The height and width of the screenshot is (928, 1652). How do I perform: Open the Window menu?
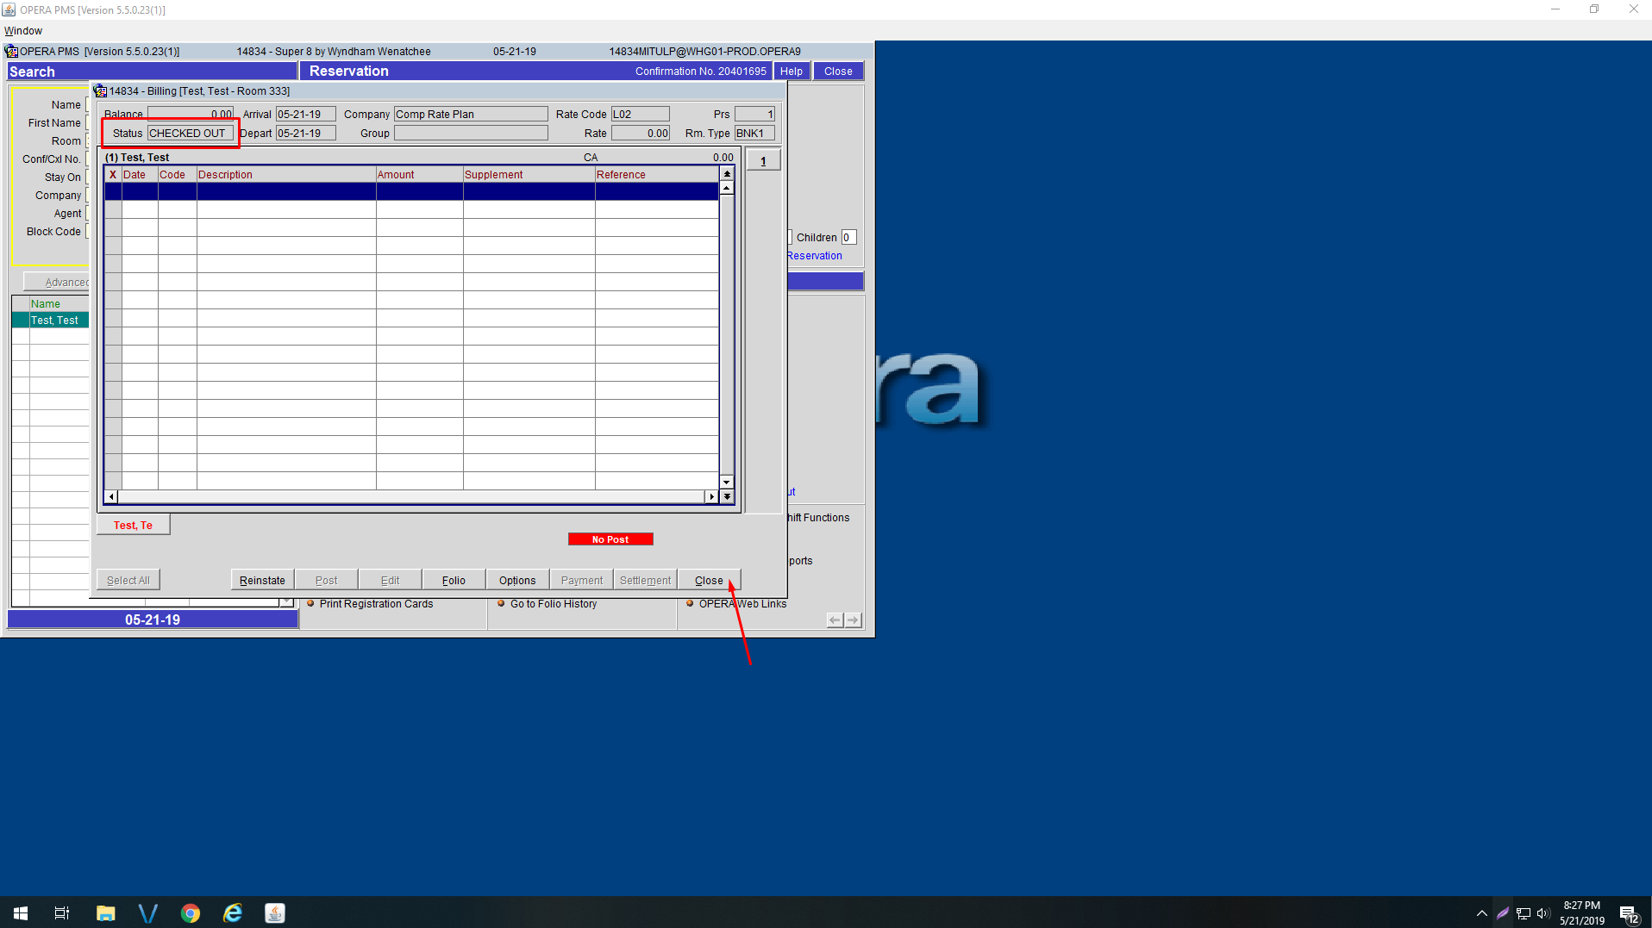click(x=23, y=31)
